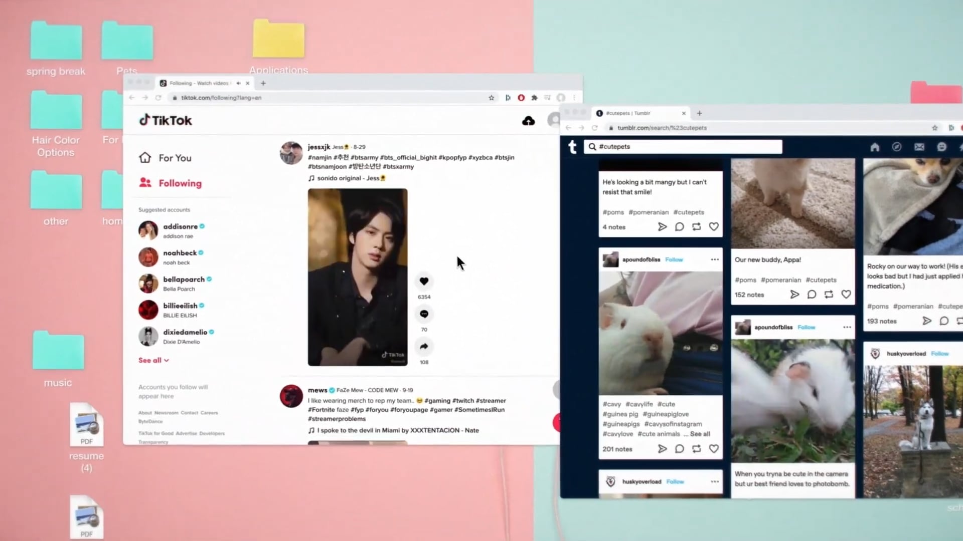Viewport: 963px width, 541px height.
Task: Click the sonido original - Jess sound link
Action: click(347, 178)
